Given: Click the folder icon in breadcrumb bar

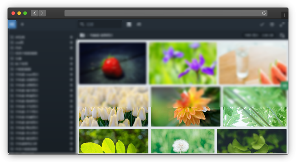Looking at the screenshot, I should tap(82, 35).
